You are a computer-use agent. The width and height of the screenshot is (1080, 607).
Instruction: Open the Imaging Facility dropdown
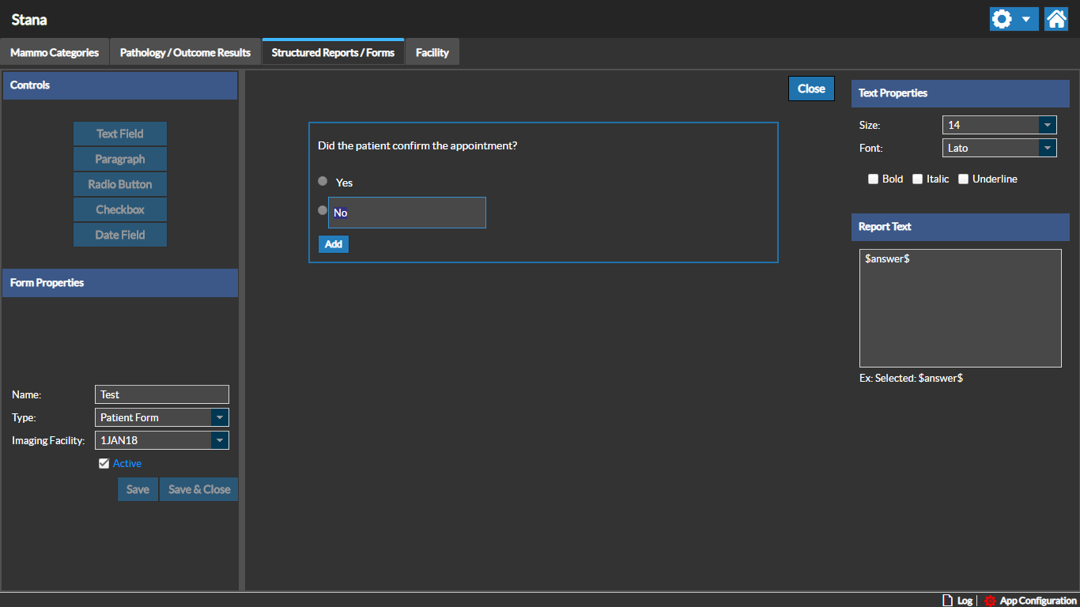coord(220,440)
